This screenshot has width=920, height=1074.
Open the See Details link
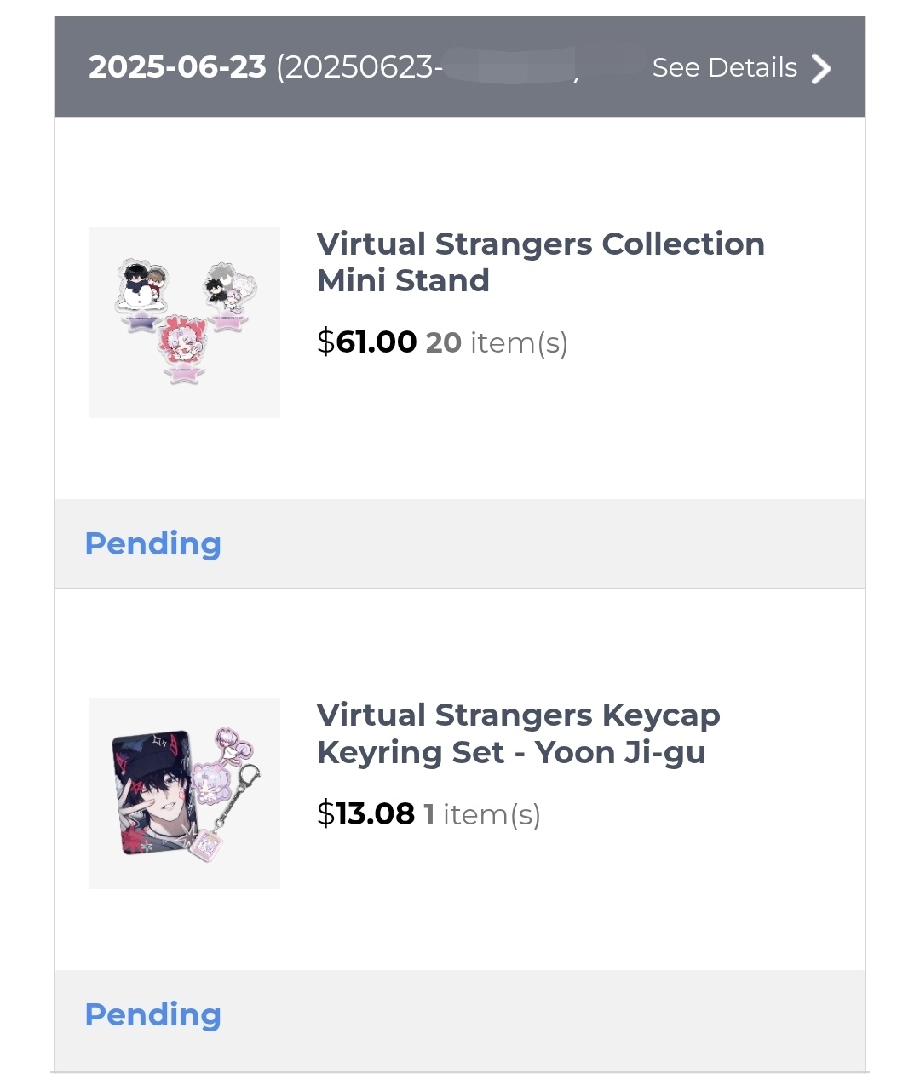pos(724,68)
